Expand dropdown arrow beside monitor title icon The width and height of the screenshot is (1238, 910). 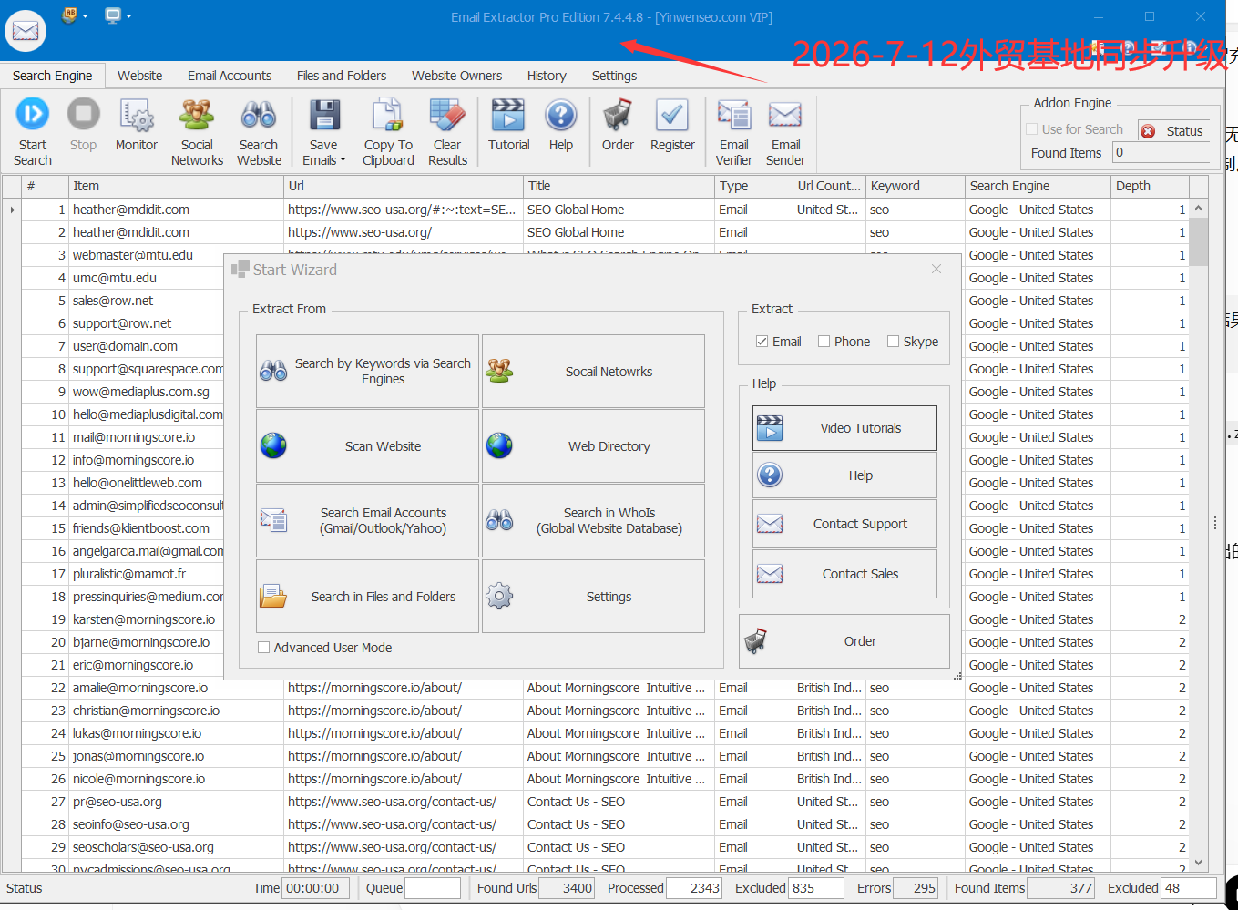click(x=128, y=16)
